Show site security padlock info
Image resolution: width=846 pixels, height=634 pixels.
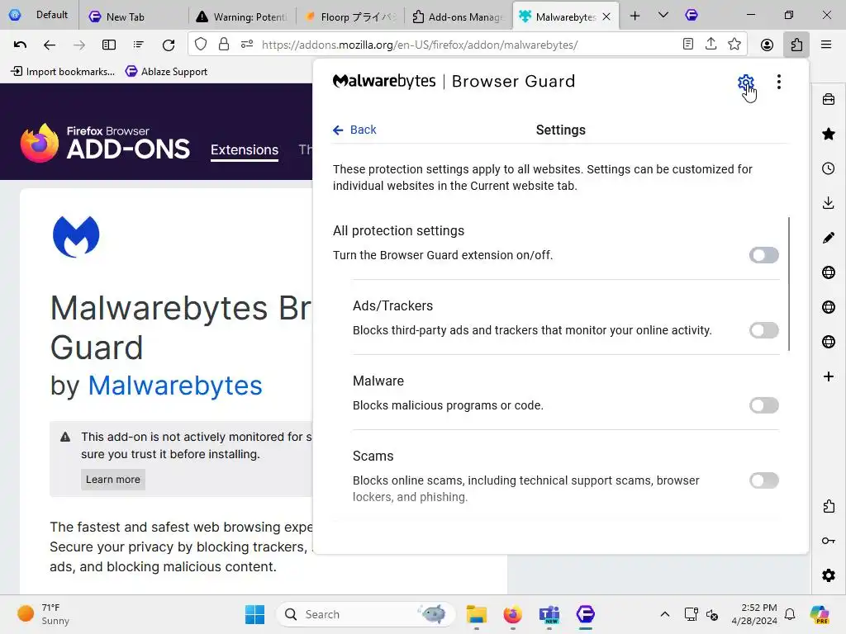(x=223, y=45)
